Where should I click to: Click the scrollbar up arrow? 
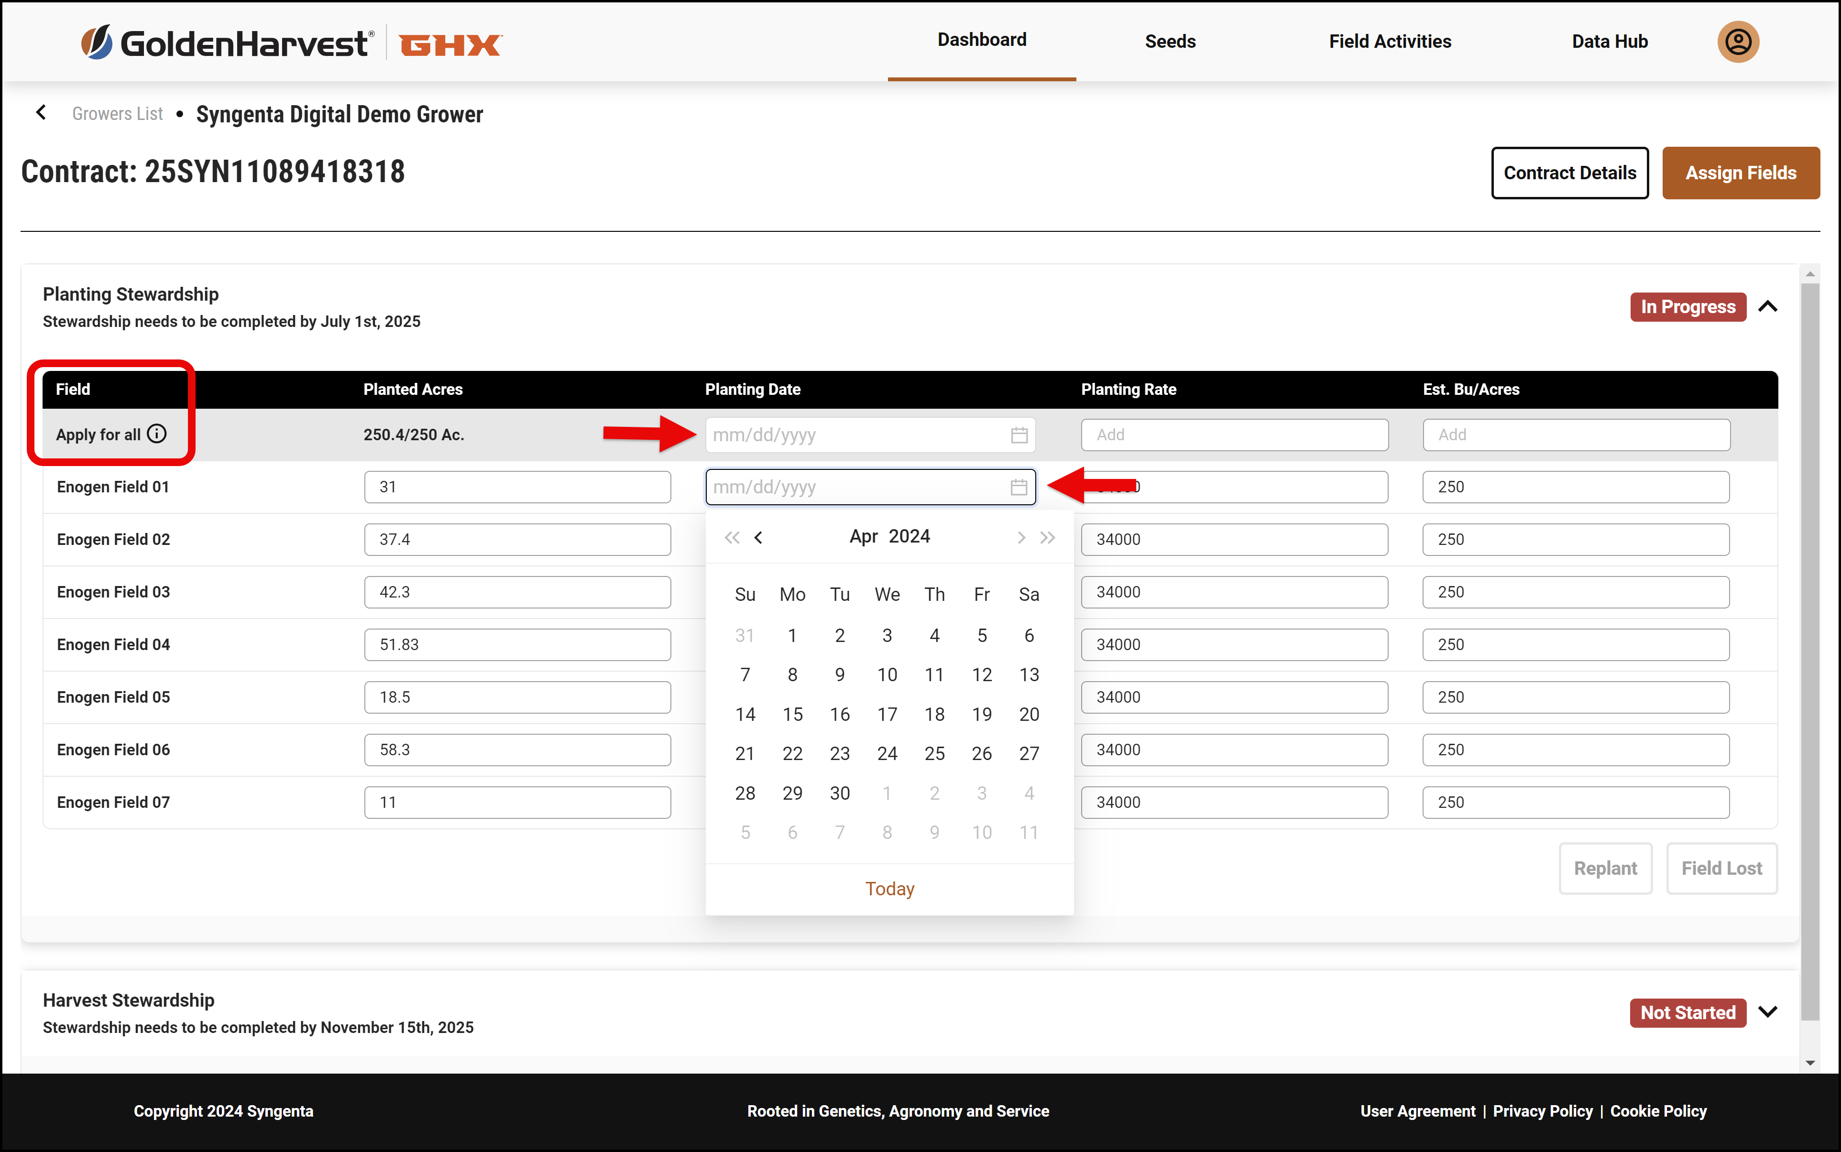[x=1810, y=273]
